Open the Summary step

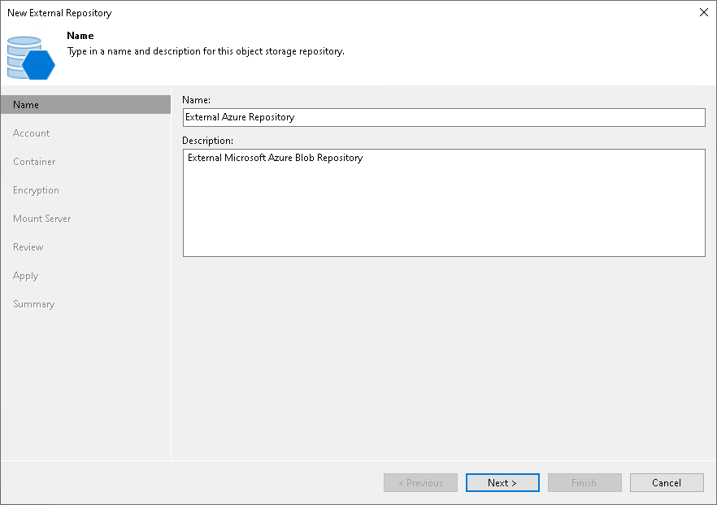coord(34,304)
